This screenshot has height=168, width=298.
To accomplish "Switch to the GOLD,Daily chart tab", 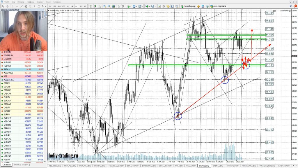I will coord(191,166).
